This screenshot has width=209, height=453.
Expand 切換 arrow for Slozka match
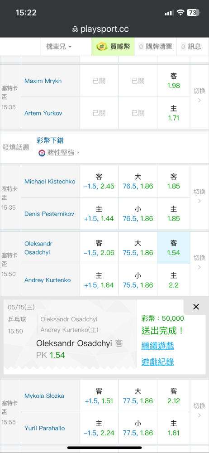point(199,412)
